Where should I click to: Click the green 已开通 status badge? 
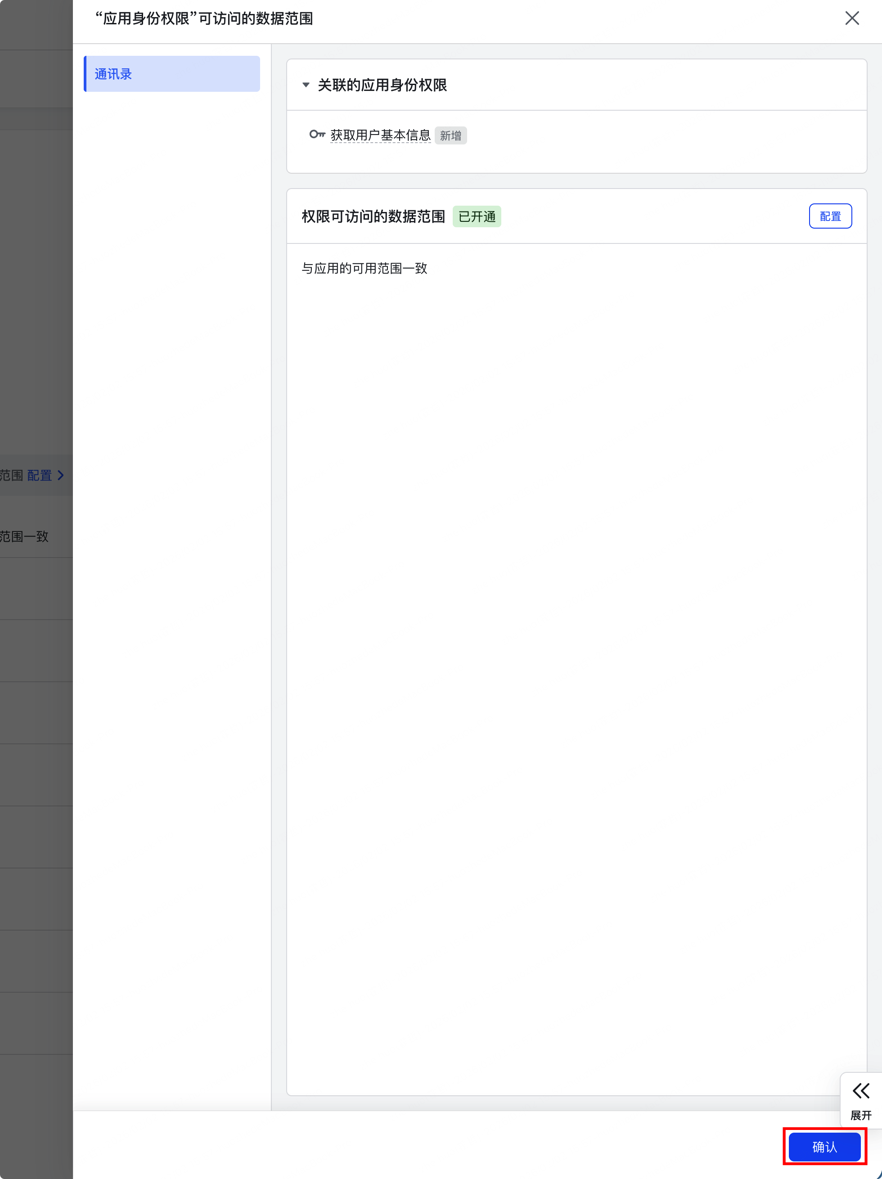click(x=477, y=216)
